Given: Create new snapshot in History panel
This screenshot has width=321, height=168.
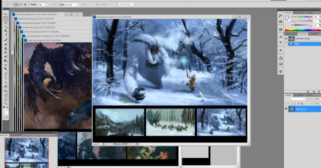Looking at the screenshot, I should 314,92.
